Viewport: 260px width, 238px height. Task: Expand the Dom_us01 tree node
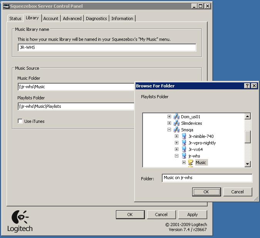click(x=169, y=117)
